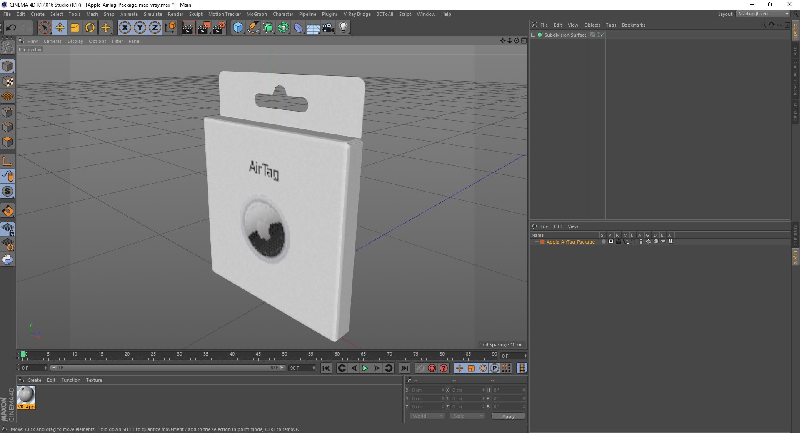Open the Array modeling objects icon

coord(283,28)
